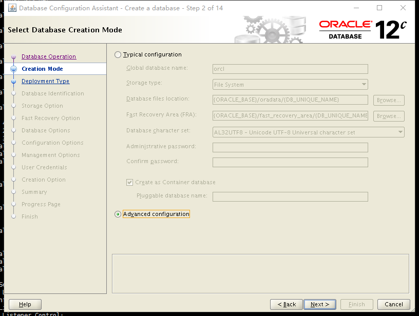
Task: Click the Database Identification step
Action: (53, 93)
